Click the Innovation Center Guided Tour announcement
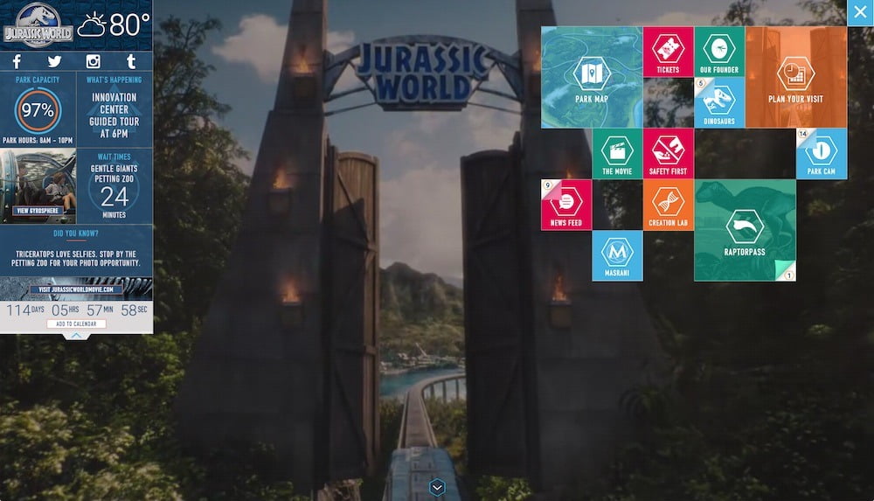 pyautogui.click(x=114, y=115)
